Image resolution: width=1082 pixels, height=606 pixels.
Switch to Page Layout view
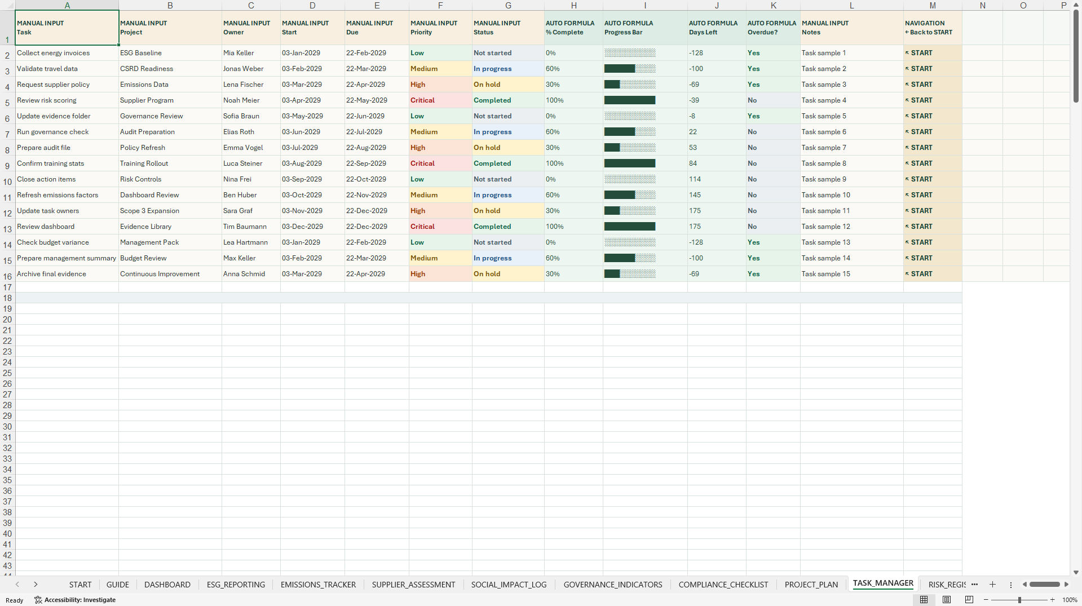coord(947,600)
